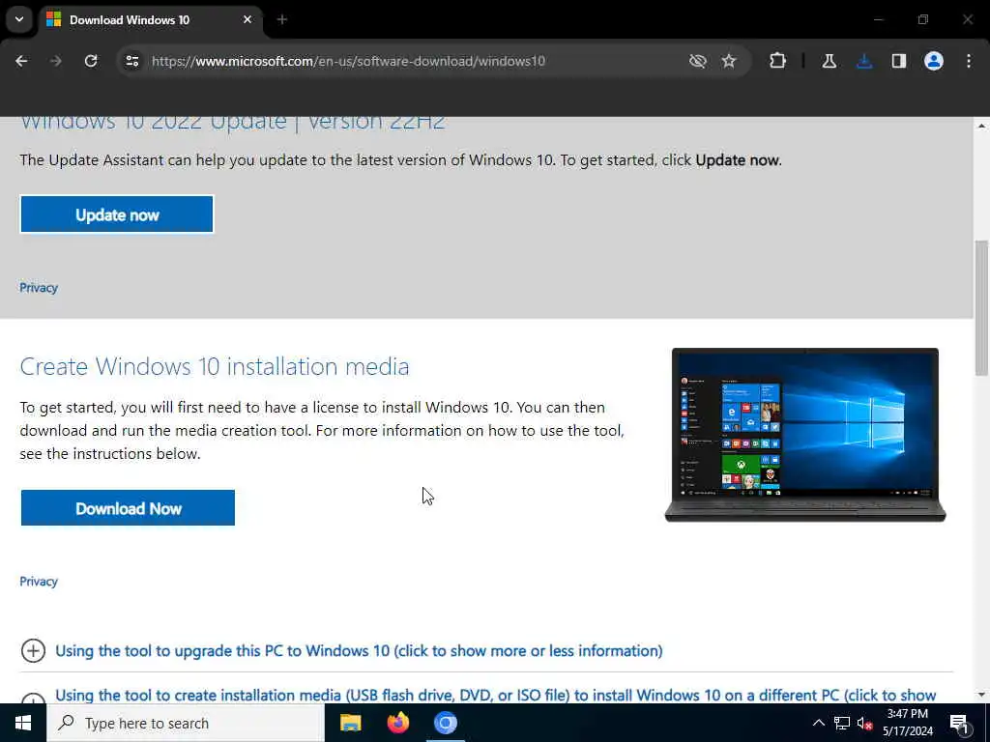The image size is (990, 742).
Task: Open 'Using the tool to upgrade this PC' link
Action: (x=359, y=650)
